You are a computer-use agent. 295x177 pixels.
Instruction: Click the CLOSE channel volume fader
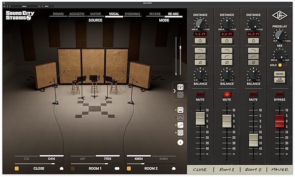[200, 119]
